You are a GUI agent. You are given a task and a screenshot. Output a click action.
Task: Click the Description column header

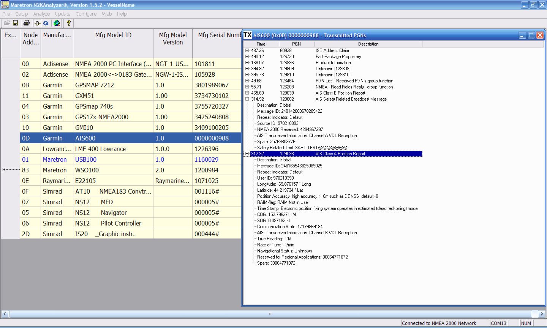368,44
